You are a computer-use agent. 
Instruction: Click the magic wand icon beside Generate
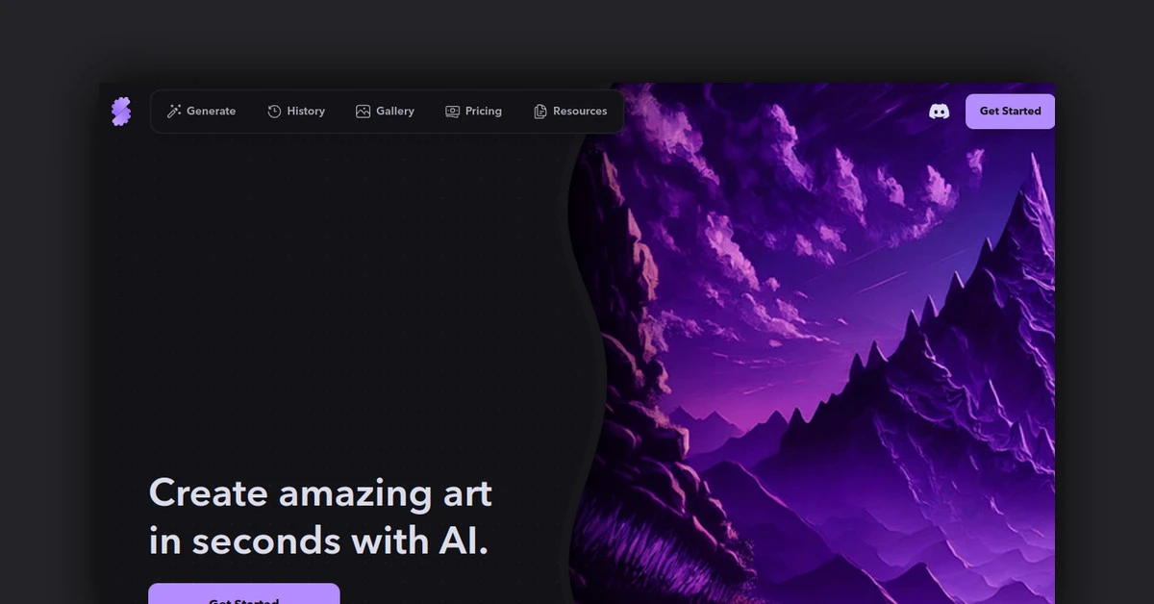click(174, 112)
